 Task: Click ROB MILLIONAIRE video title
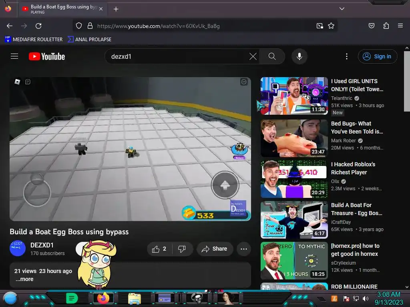pos(354,286)
